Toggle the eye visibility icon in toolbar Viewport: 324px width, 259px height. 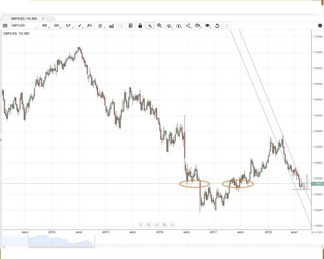207,26
